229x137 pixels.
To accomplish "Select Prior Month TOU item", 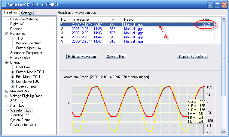I will click(28, 77).
